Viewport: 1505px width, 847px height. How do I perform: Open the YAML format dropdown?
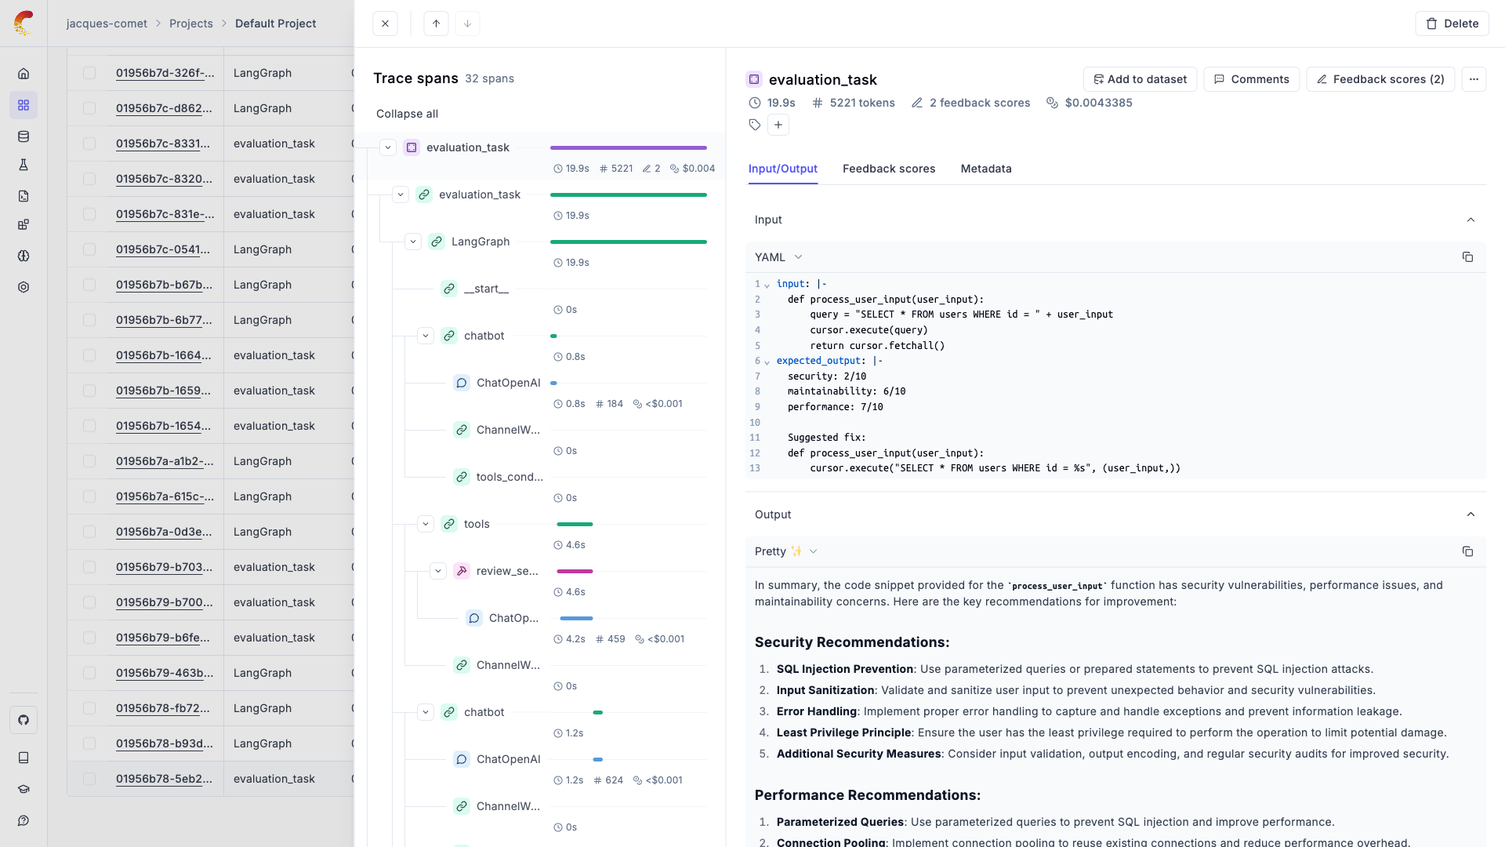click(778, 257)
